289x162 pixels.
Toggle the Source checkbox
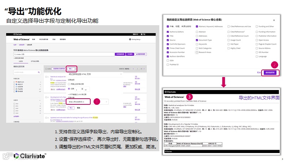(168, 40)
